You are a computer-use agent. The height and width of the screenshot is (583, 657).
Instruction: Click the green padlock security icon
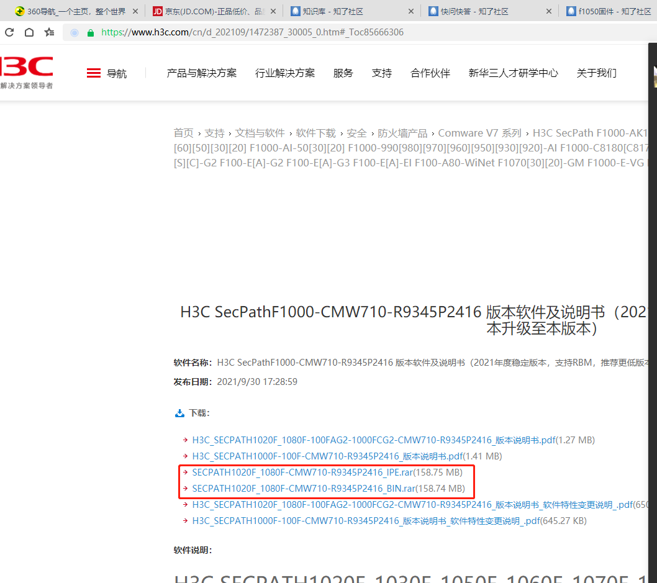tap(91, 33)
